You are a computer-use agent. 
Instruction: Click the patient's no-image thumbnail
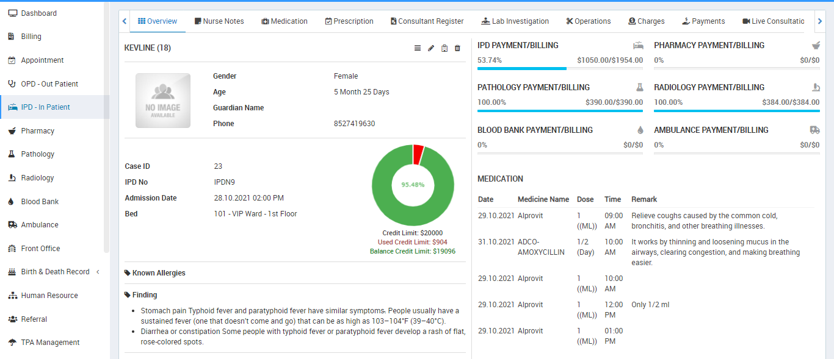click(163, 101)
